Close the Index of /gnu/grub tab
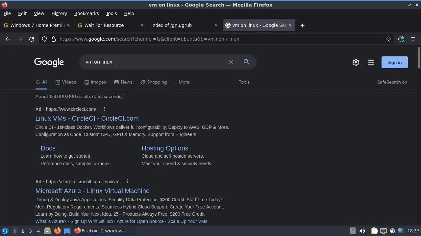Image resolution: width=421 pixels, height=236 pixels. tap(216, 25)
